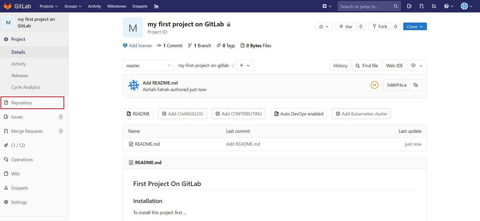The image size is (480, 221).
Task: Open Activity in top navigation
Action: (95, 6)
